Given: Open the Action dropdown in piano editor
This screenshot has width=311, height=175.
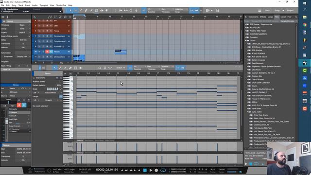Looking at the screenshot, I should (121, 68).
